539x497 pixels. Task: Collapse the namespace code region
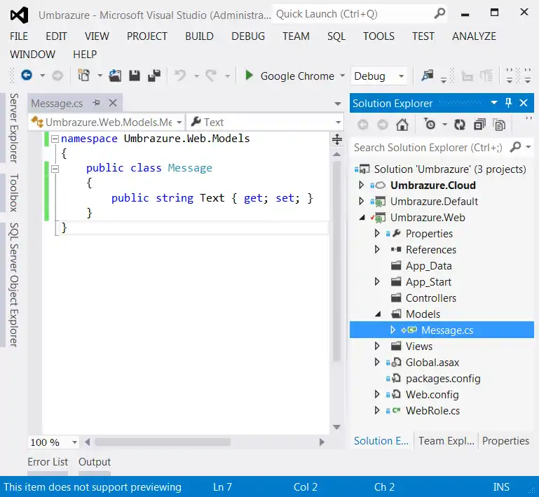[55, 139]
